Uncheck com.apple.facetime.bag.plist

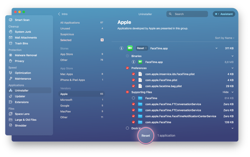[x=134, y=86]
